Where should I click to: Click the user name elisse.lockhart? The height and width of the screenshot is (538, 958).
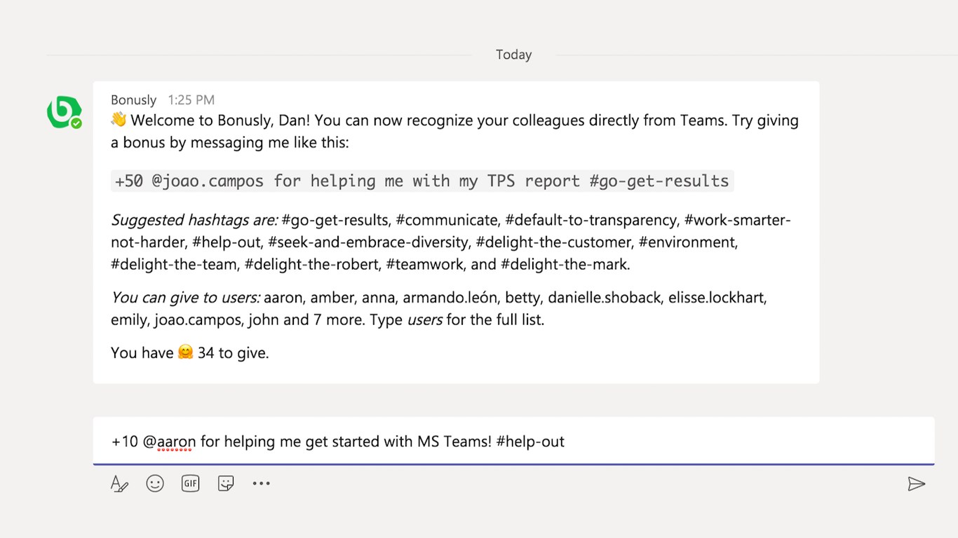715,297
